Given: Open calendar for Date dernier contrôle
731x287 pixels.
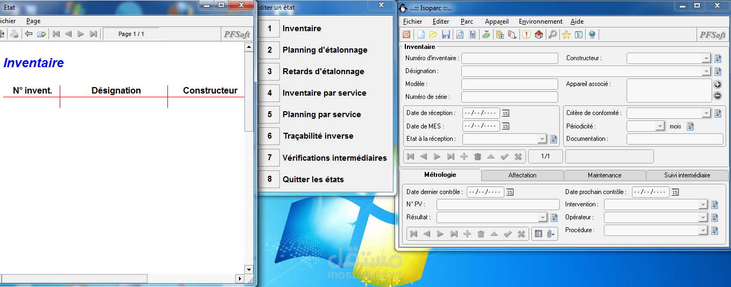Looking at the screenshot, I should (x=510, y=192).
